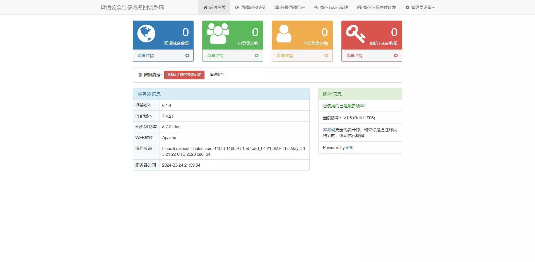Click the 操作系统 Linux localhost value
Viewport: 535px width, 262px height.
234,151
